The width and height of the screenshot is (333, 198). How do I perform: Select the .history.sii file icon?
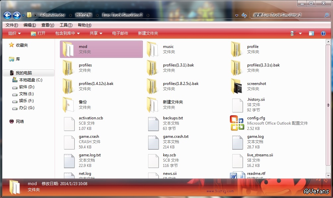[238, 105]
